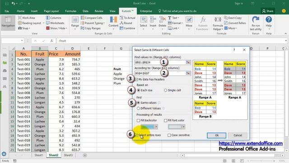The image size is (289, 163).
Task: Select the Each row option
Action: (139, 90)
